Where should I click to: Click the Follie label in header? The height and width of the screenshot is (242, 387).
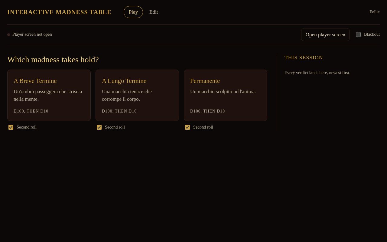pos(375,12)
